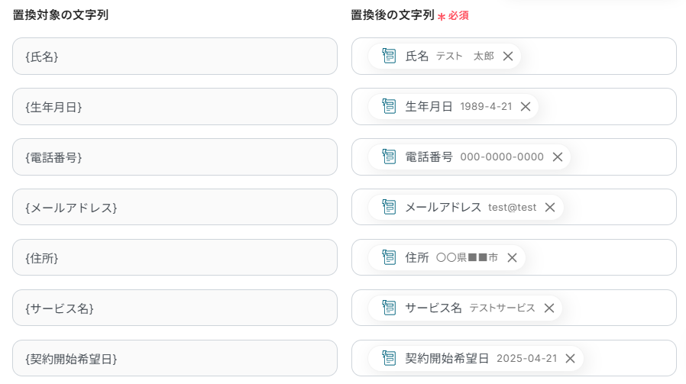Image resolution: width=686 pixels, height=384 pixels.
Task: Click the form icon on 住所 chip
Action: [389, 257]
